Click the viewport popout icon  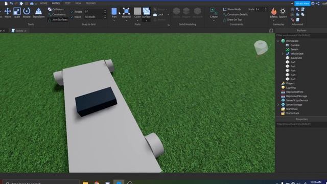pyautogui.click(x=271, y=31)
